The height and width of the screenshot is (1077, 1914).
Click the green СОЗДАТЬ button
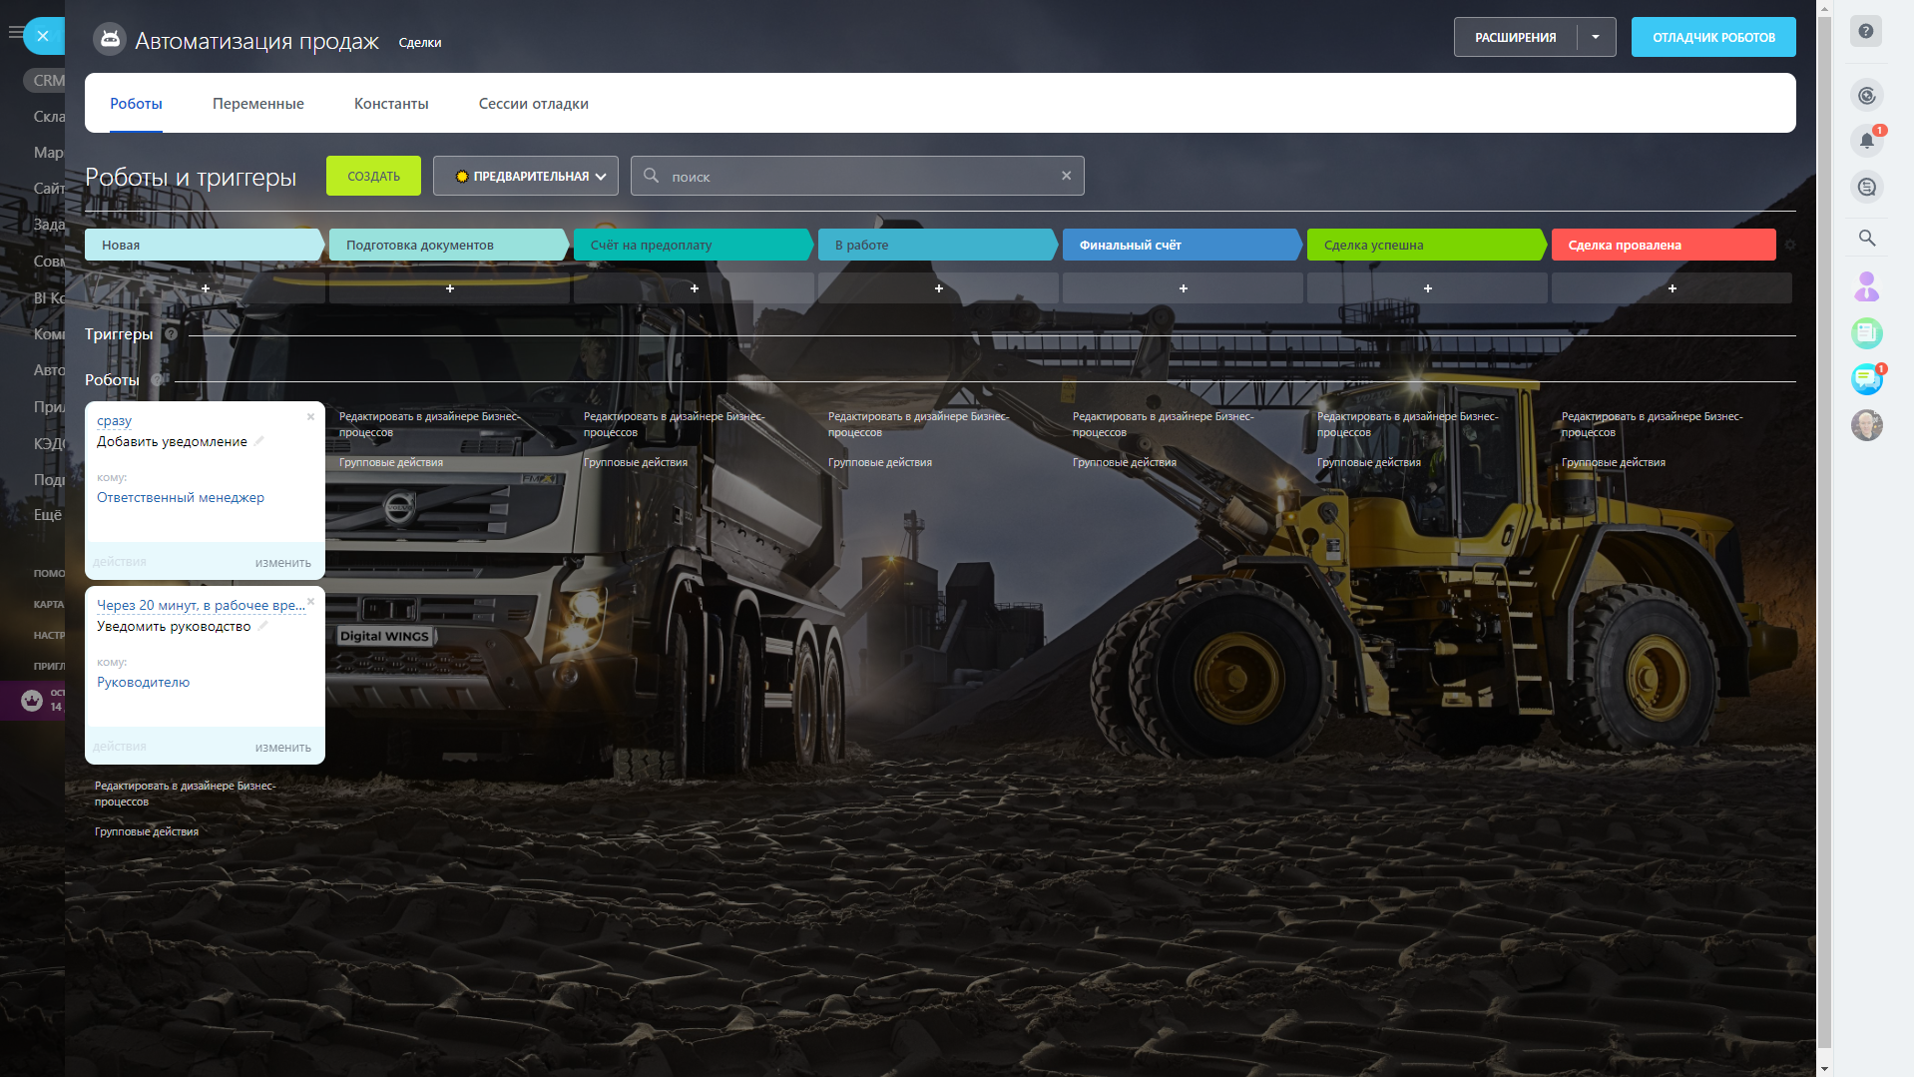pyautogui.click(x=373, y=176)
